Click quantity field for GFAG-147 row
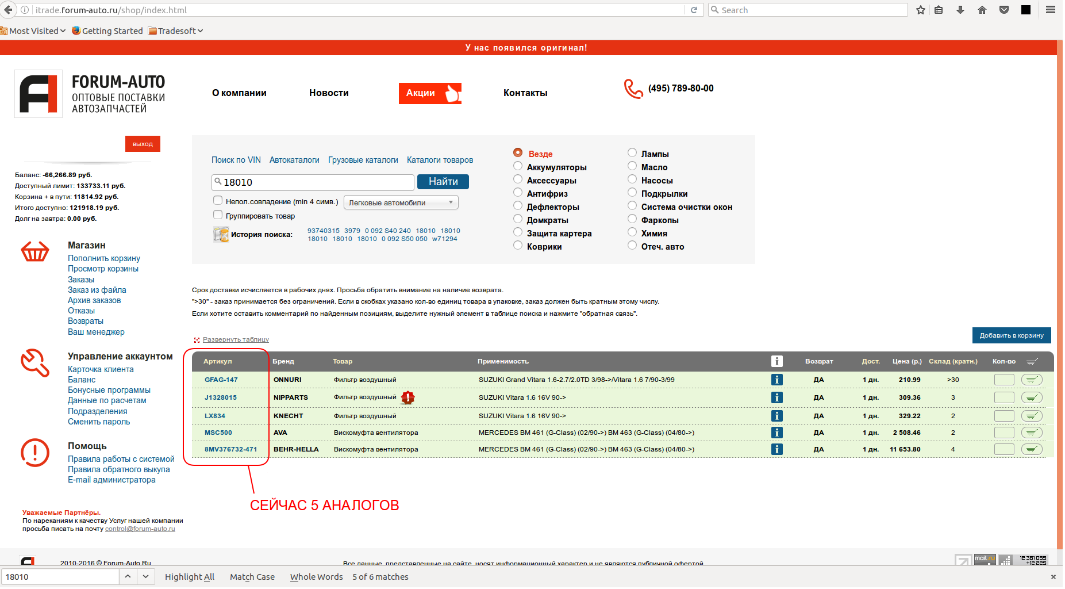The width and height of the screenshot is (1065, 589). click(1004, 380)
